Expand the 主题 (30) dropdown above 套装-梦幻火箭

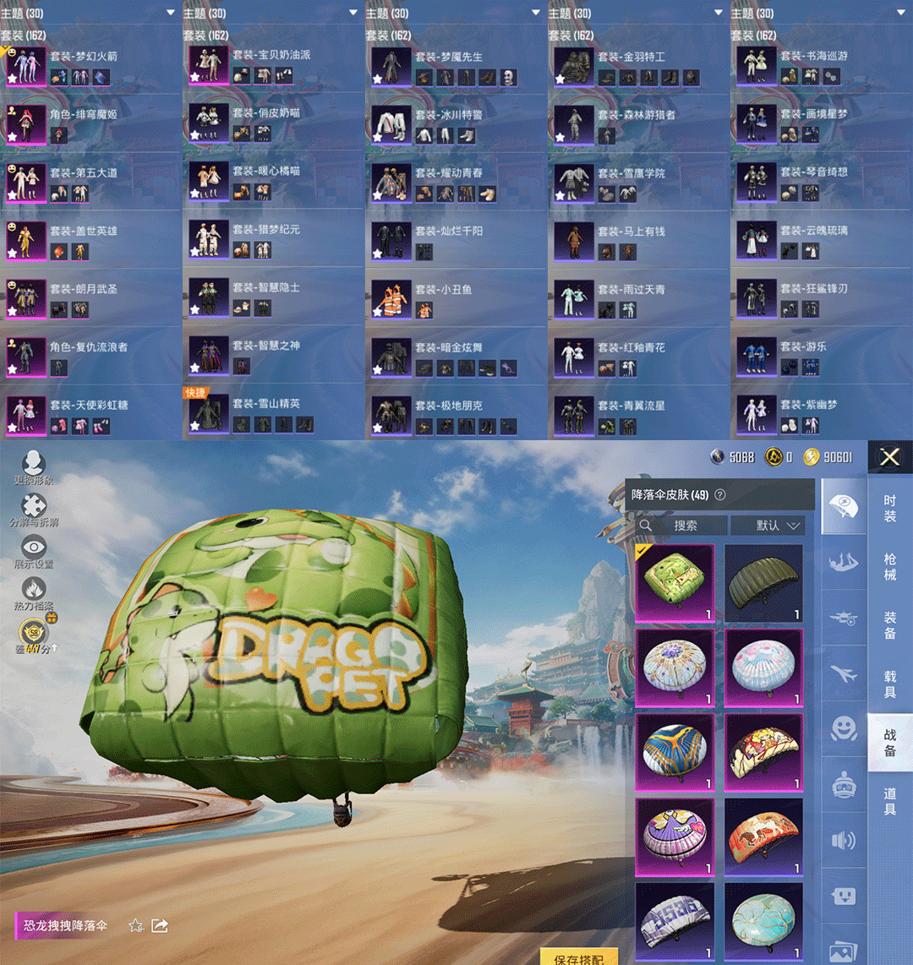(171, 13)
